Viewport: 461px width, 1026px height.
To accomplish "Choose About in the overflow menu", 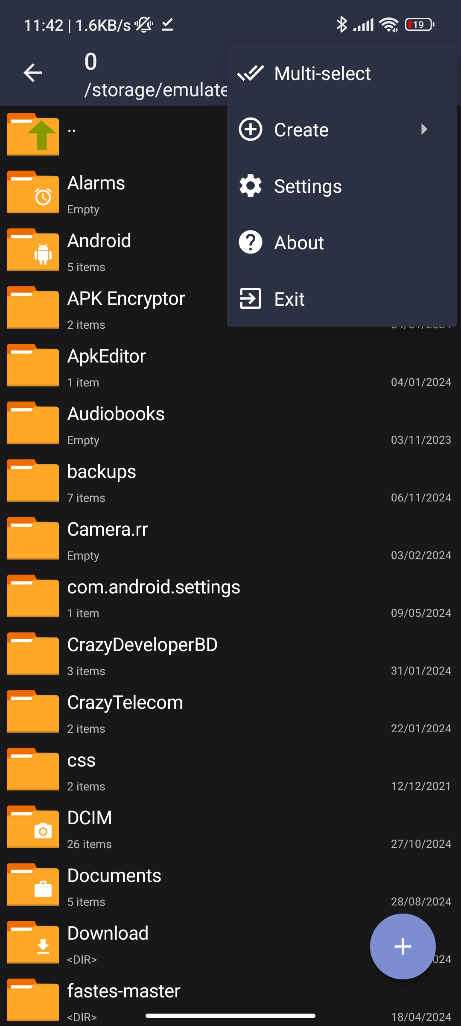I will coord(341,242).
